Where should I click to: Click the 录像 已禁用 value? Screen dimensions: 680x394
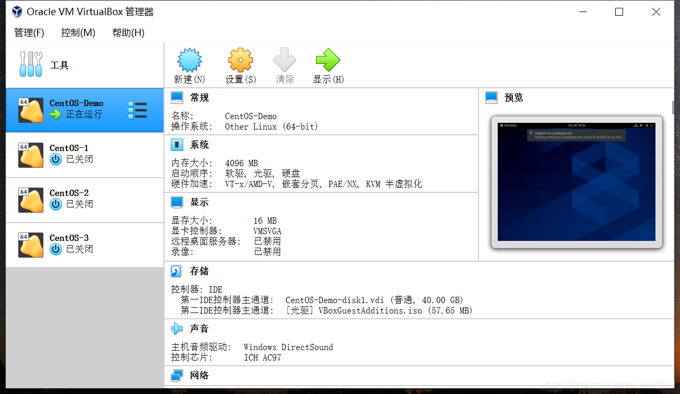267,252
